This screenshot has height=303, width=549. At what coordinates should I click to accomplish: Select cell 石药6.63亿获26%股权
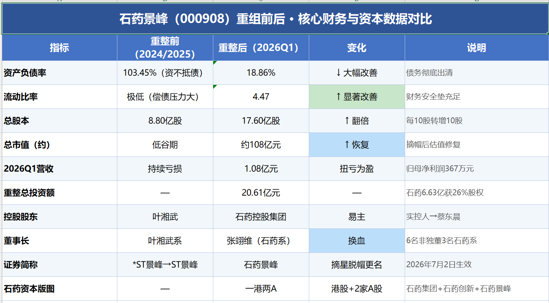pos(477,193)
